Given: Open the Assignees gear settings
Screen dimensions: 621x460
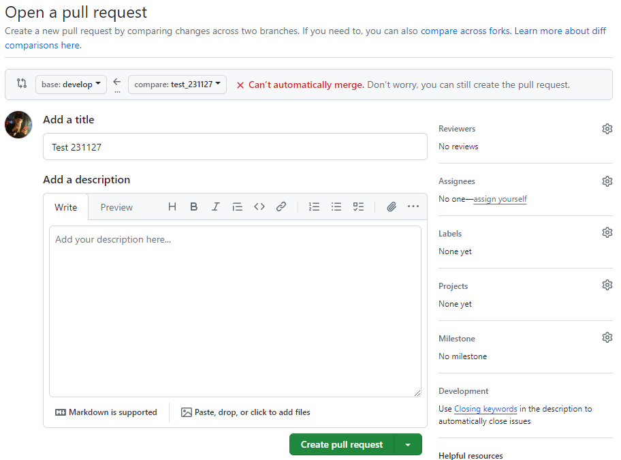Looking at the screenshot, I should [607, 181].
